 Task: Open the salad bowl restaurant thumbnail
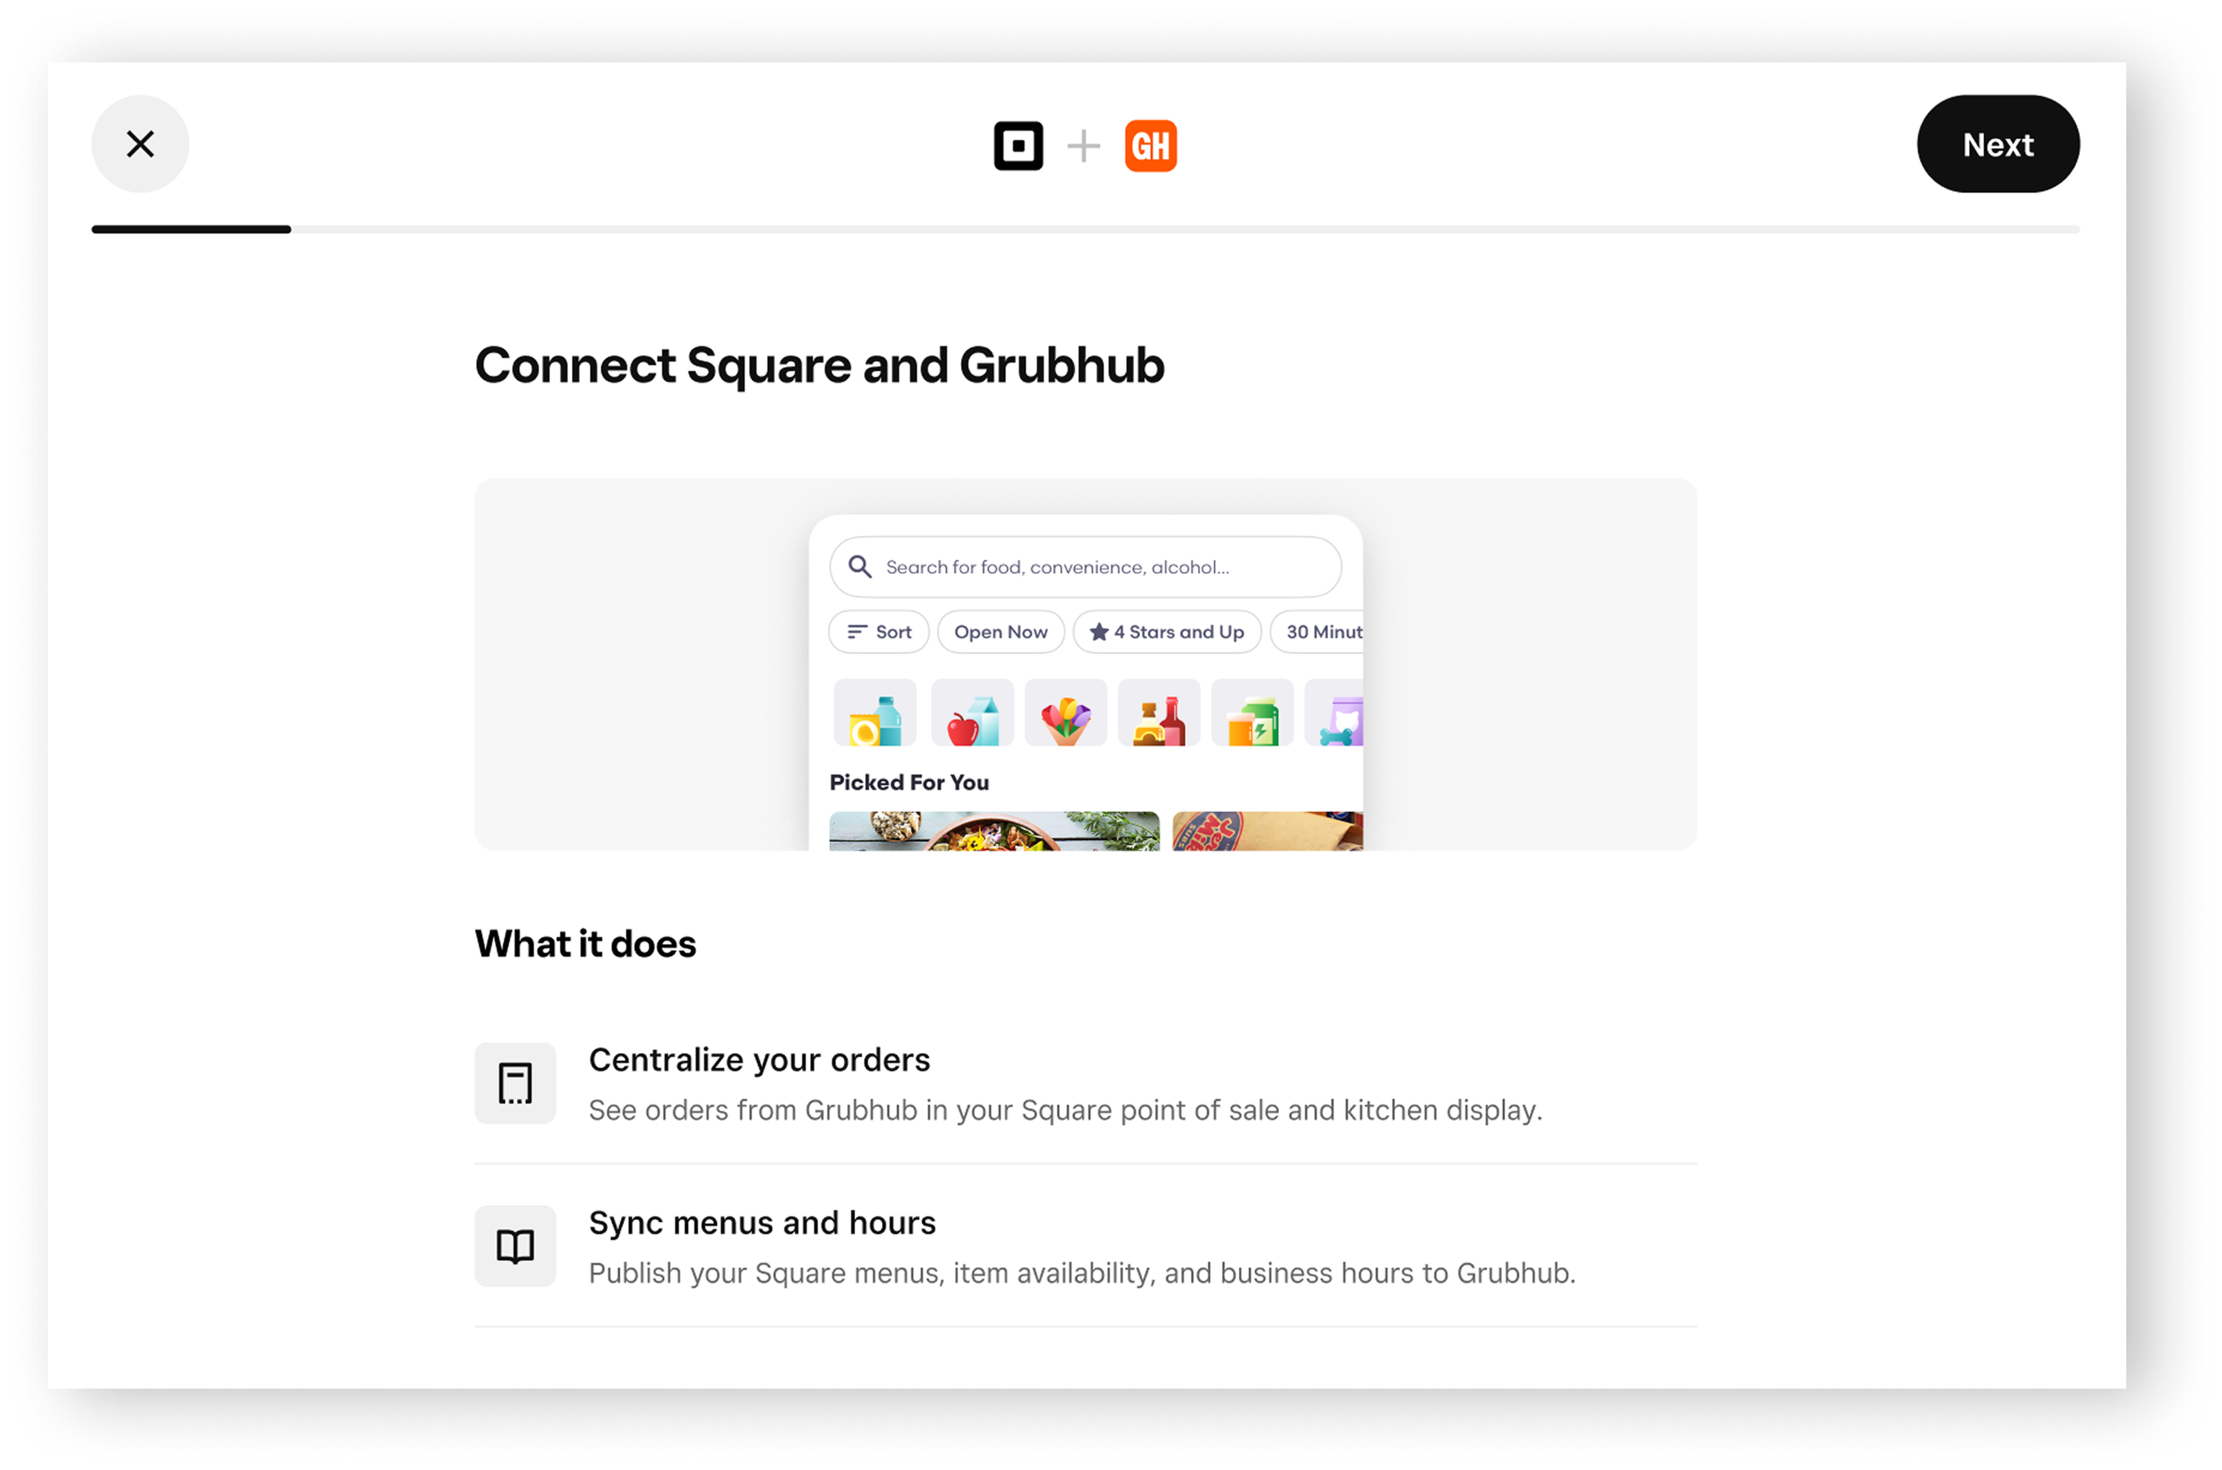994,831
